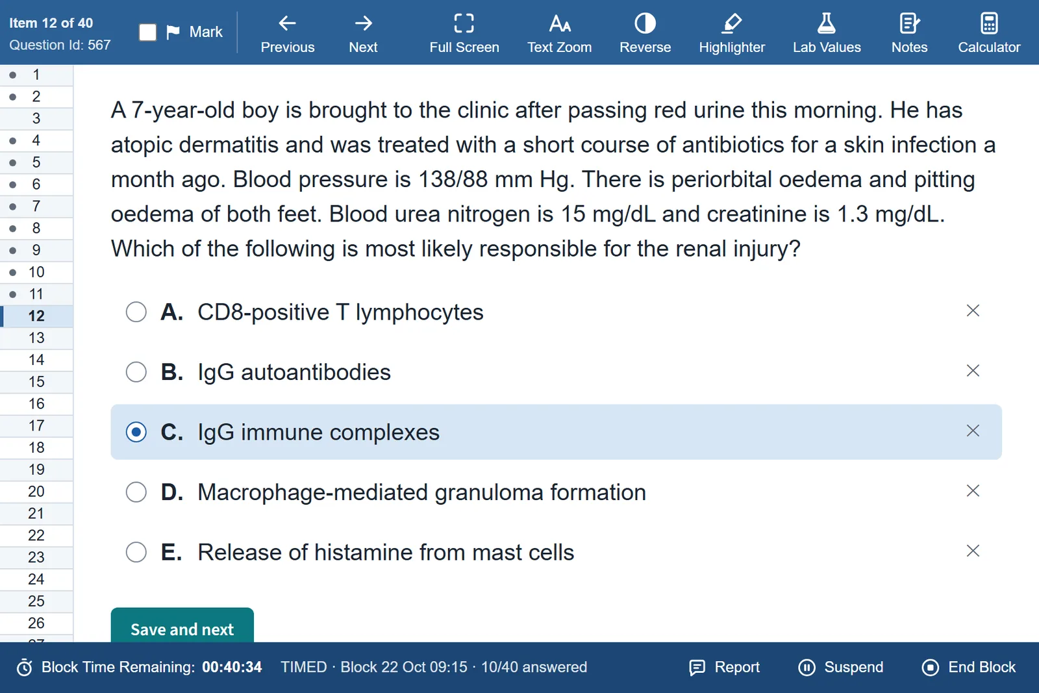This screenshot has width=1039, height=693.
Task: Check the Mark question checkbox
Action: 148,32
